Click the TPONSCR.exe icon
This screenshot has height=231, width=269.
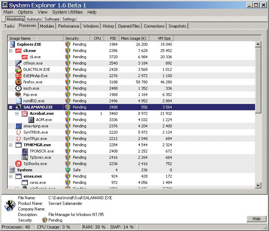pos(25,151)
